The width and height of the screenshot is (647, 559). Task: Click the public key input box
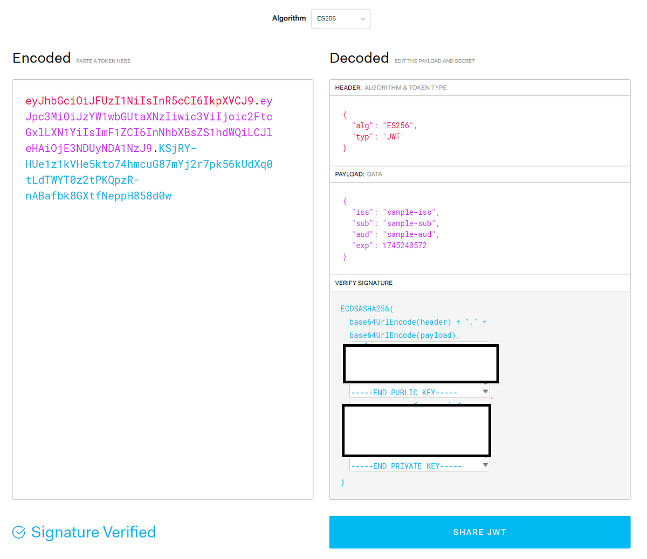[421, 364]
